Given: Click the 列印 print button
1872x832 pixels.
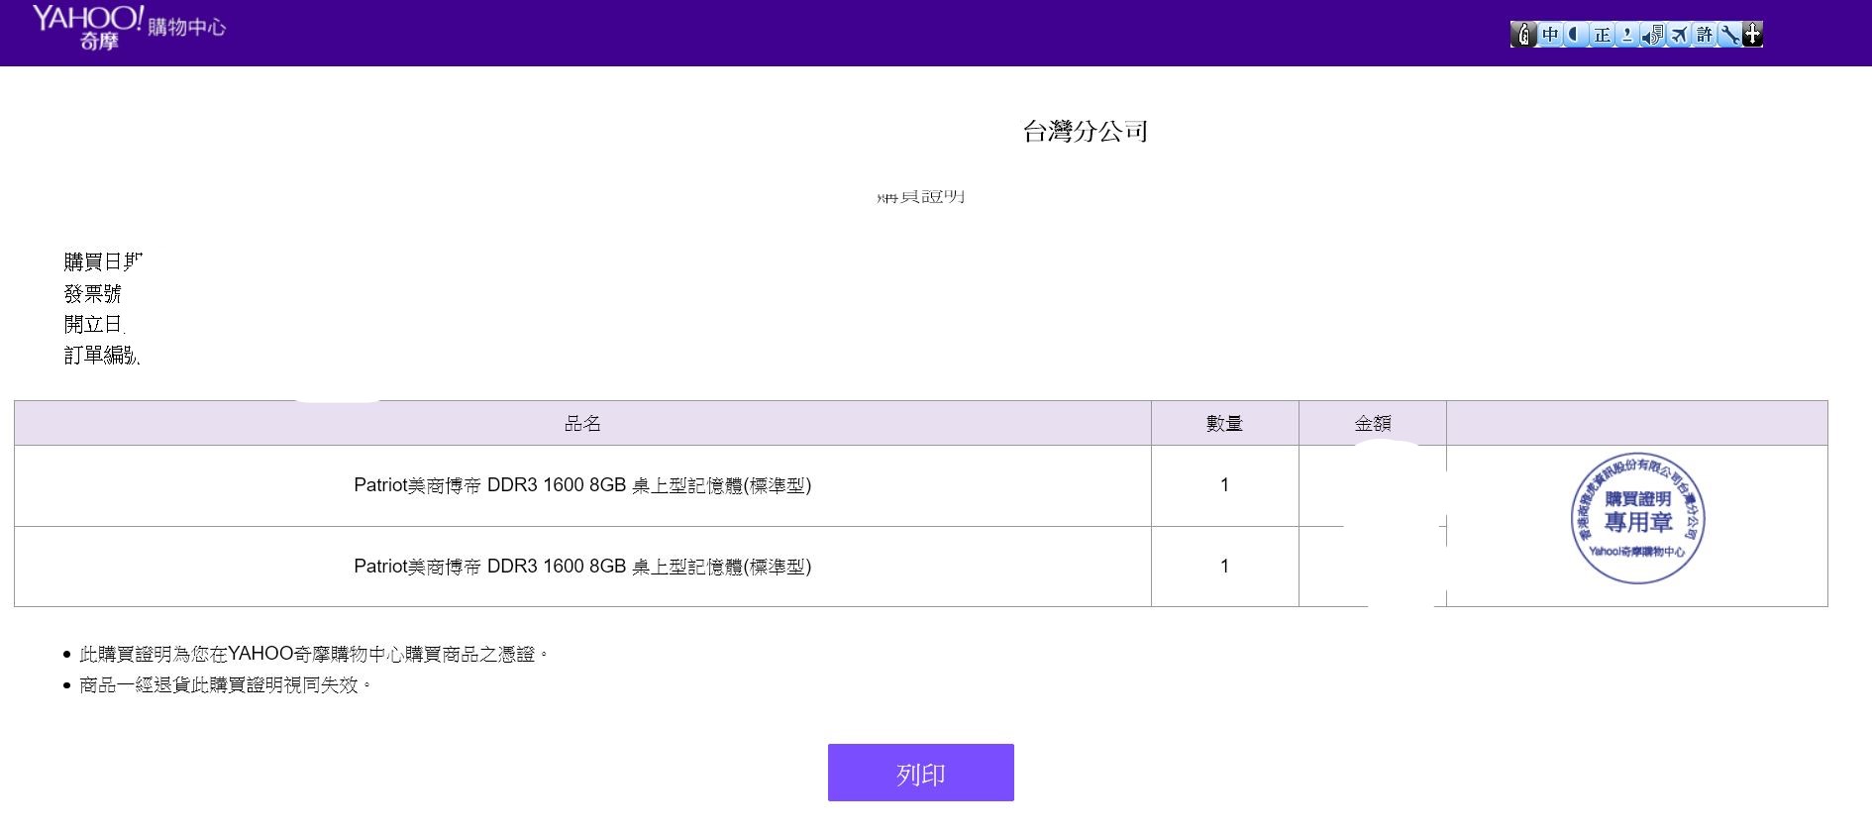Looking at the screenshot, I should click(x=921, y=773).
